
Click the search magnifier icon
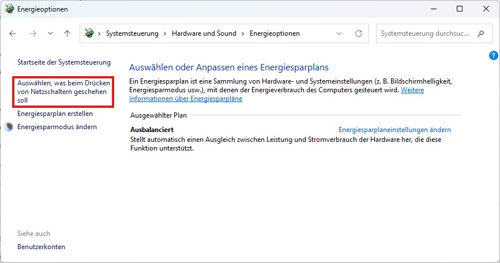click(x=480, y=33)
